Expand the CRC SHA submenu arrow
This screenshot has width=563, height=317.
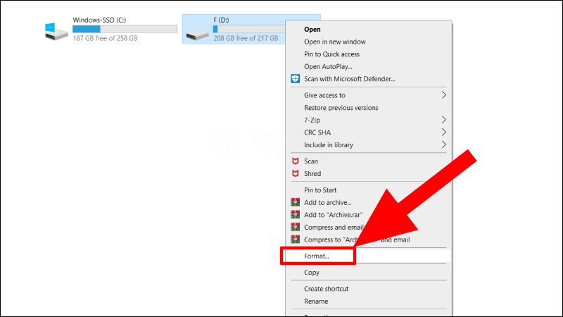click(443, 132)
